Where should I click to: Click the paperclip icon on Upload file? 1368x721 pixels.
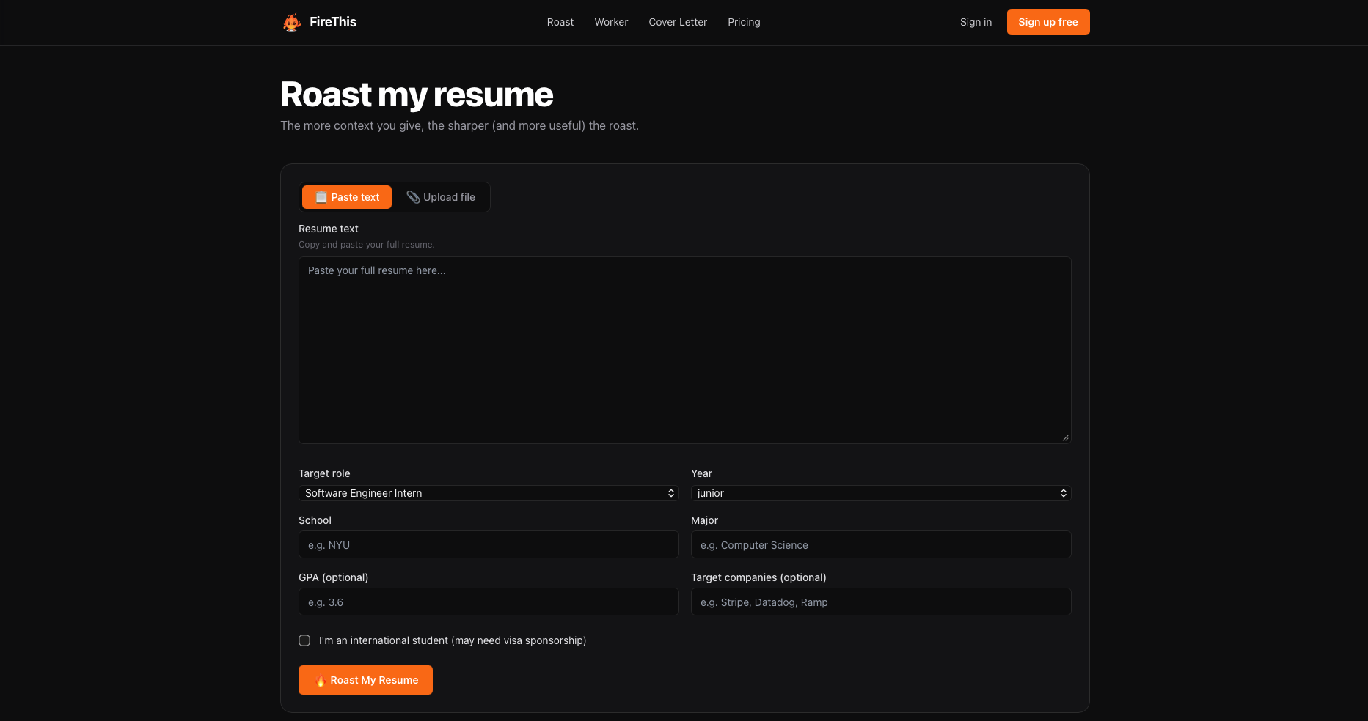click(x=413, y=197)
